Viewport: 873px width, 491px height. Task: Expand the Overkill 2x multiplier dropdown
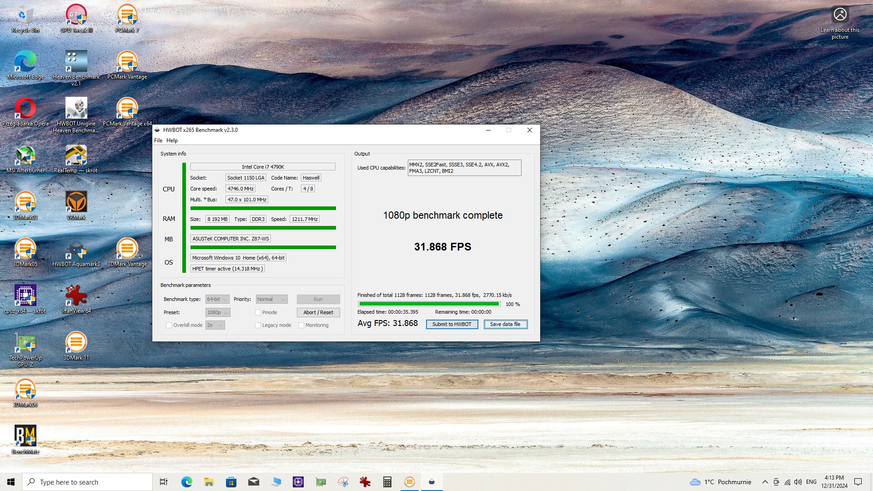click(x=215, y=325)
